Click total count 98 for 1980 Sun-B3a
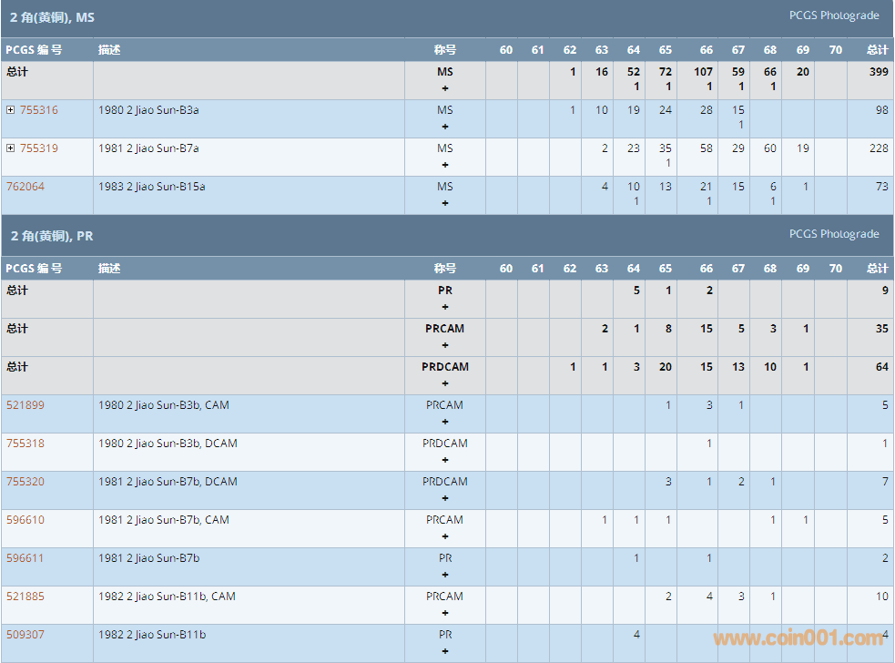 (881, 110)
